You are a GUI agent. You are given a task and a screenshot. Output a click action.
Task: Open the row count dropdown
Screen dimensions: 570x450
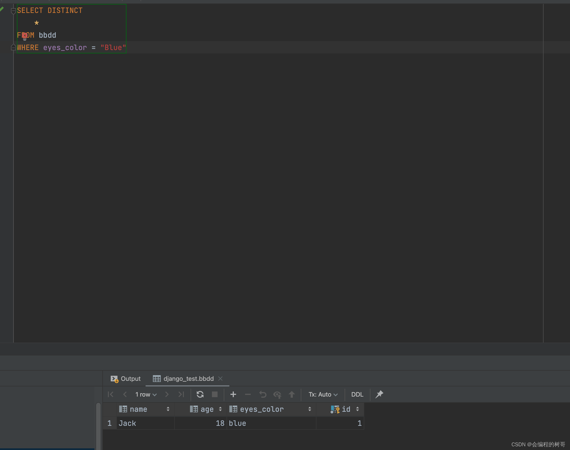[146, 394]
